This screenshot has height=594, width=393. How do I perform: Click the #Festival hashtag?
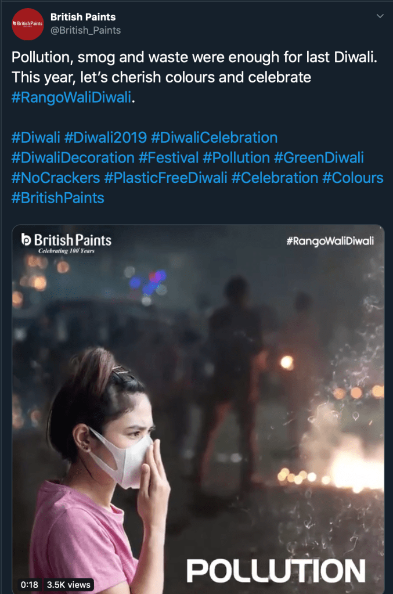coord(168,157)
